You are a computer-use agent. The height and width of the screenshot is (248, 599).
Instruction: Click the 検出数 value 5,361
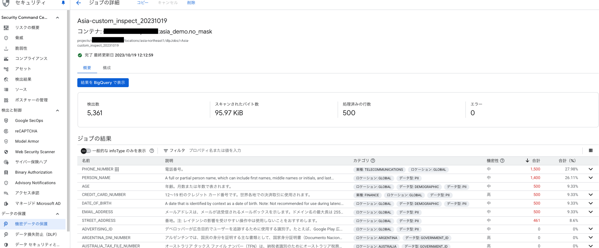[95, 113]
